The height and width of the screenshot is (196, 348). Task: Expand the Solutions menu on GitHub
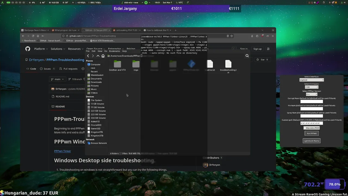click(x=58, y=49)
